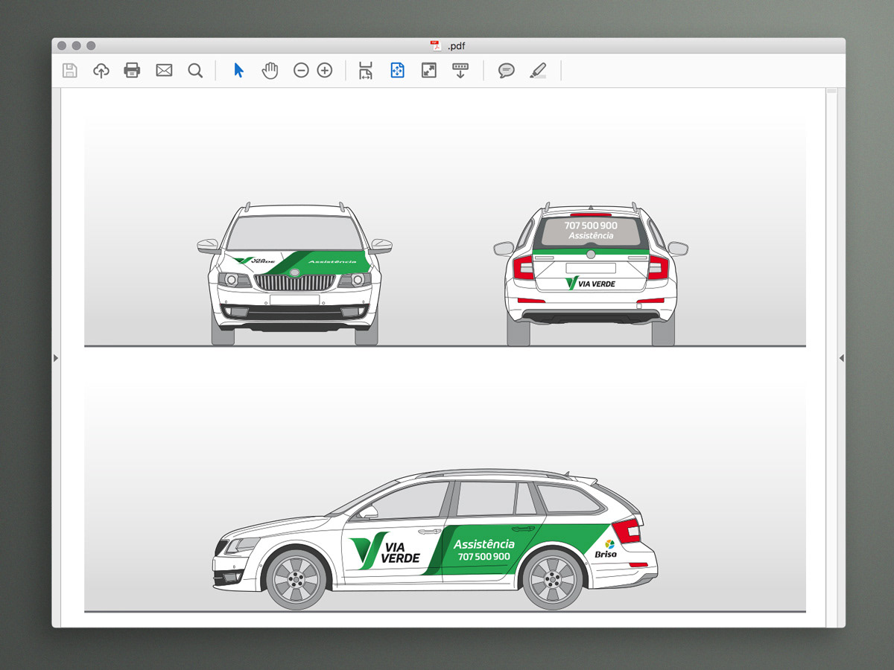
Task: Upload the file to cloud
Action: (101, 71)
